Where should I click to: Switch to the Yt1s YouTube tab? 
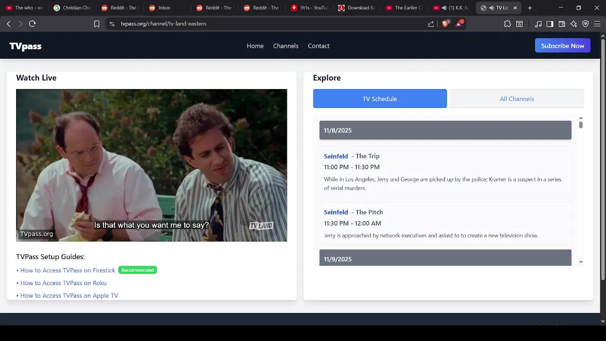coord(310,8)
